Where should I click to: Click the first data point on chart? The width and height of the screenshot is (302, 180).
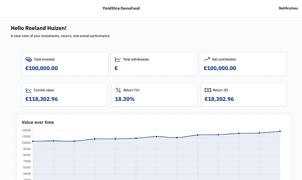click(33, 141)
